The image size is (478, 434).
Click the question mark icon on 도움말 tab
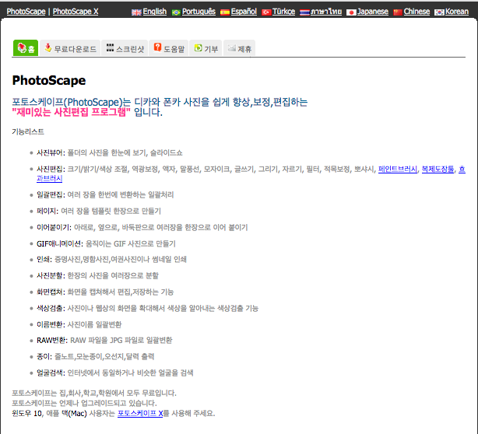pyautogui.click(x=157, y=47)
